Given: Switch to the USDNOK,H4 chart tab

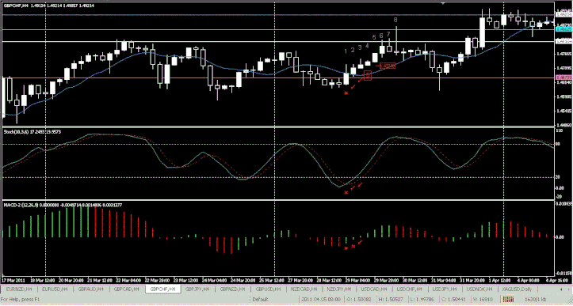Looking at the screenshot, I should [x=479, y=289].
